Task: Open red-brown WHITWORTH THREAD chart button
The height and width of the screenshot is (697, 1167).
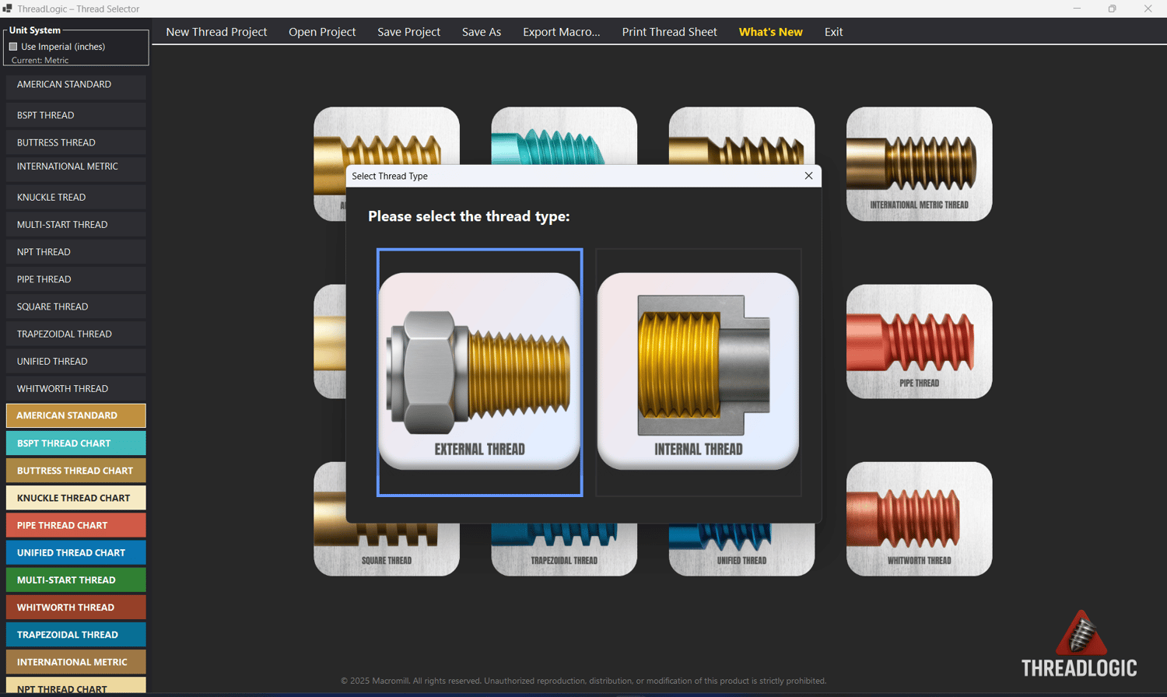Action: (75, 608)
